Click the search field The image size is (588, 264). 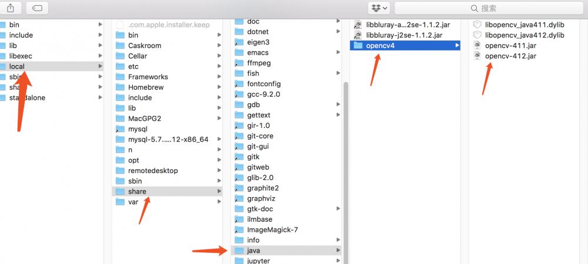point(489,8)
